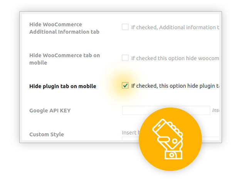Image resolution: width=232 pixels, height=186 pixels.
Task: Click the italic hint beside the Google API field
Action: (216, 110)
